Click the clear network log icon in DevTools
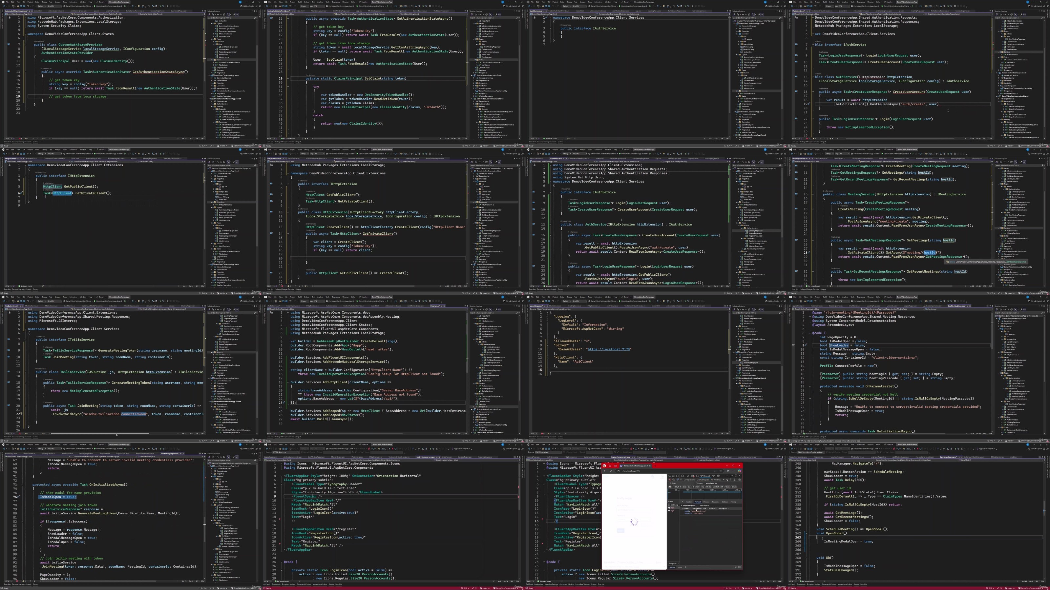This screenshot has height=590, width=1050. 674,480
